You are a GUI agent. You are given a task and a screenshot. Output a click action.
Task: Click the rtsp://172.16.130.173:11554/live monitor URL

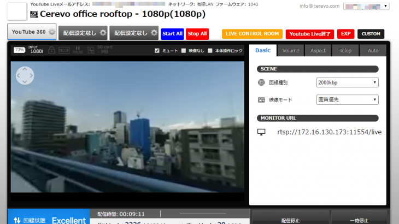(329, 132)
